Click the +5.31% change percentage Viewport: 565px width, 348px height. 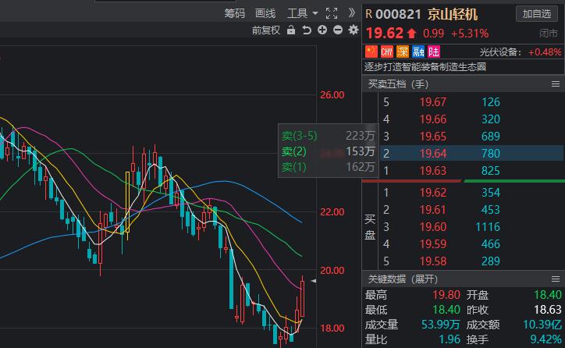coord(470,34)
